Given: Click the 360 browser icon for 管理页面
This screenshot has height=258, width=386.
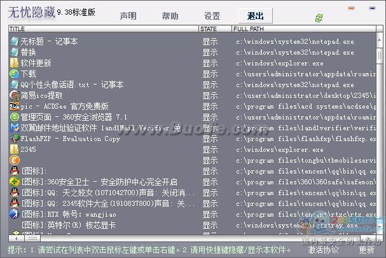Looking at the screenshot, I should click(x=14, y=117).
